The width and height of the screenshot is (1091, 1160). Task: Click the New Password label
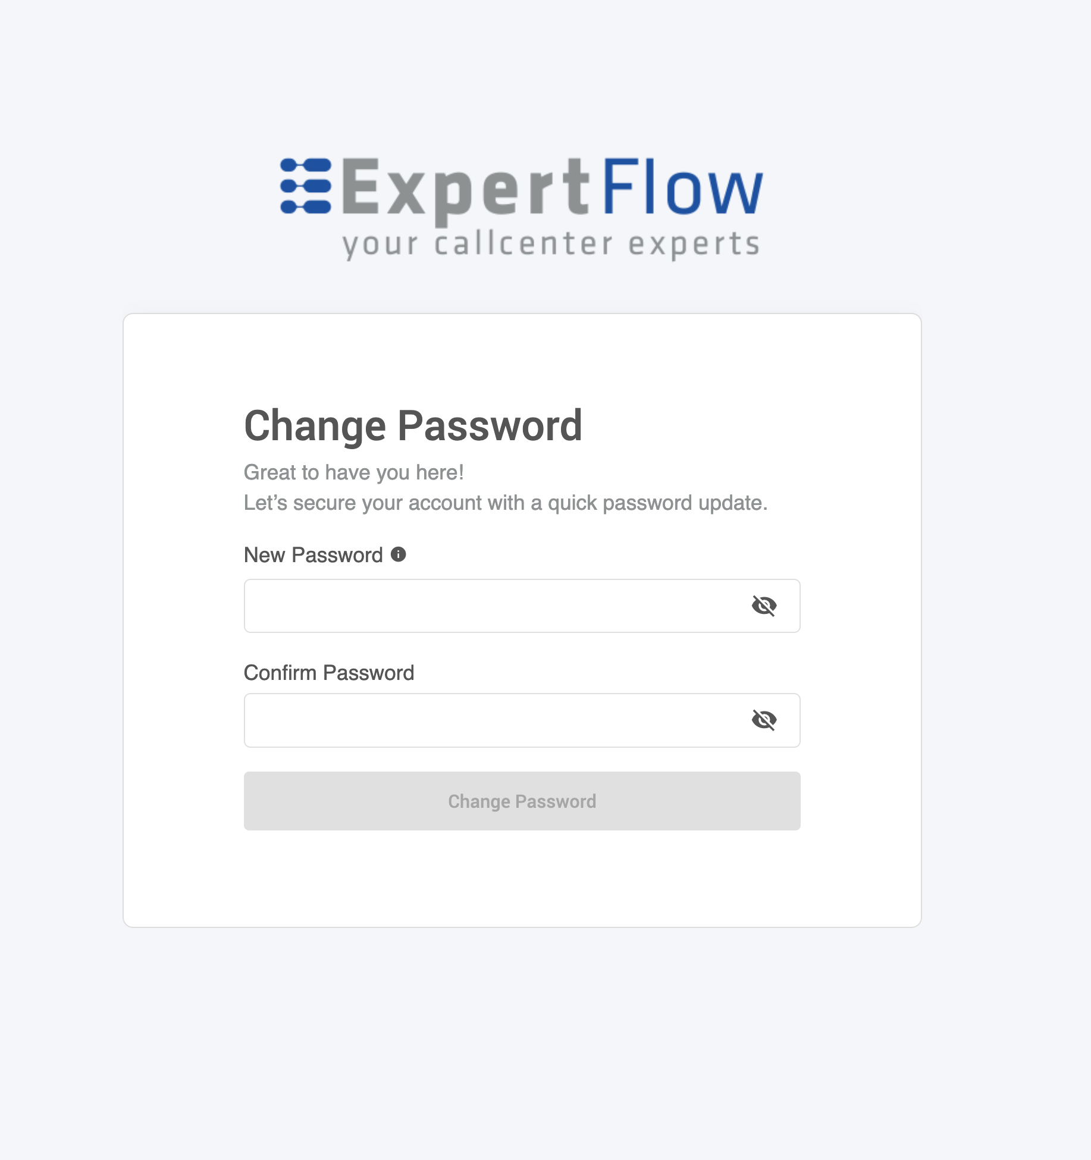313,554
